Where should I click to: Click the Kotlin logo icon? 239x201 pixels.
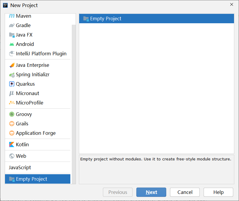click(x=12, y=144)
